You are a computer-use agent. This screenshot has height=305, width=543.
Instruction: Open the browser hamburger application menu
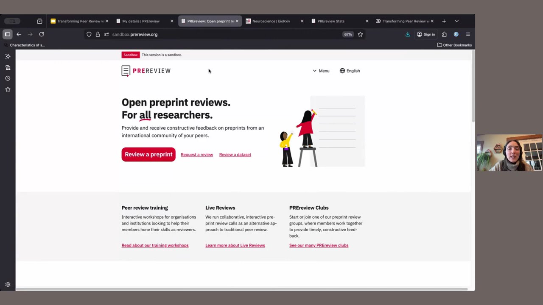[x=468, y=34]
